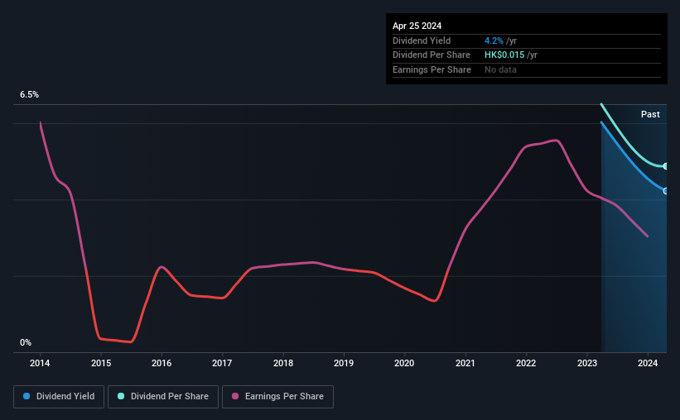Click the 0% y-axis label
The image size is (680, 420).
tap(26, 342)
